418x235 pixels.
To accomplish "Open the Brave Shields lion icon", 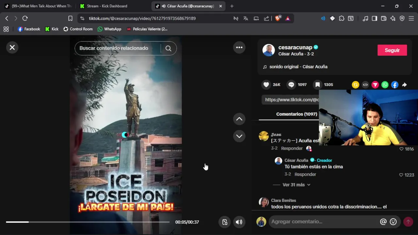I will point(278,18).
